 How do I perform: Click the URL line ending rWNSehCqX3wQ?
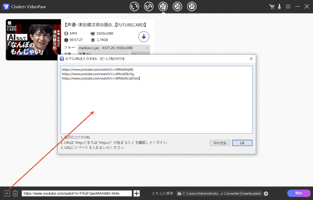101,79
